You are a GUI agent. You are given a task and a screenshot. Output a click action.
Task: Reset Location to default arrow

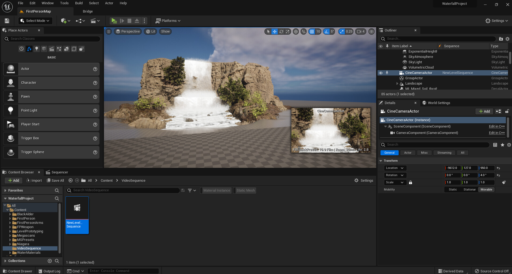[x=498, y=168]
